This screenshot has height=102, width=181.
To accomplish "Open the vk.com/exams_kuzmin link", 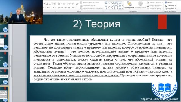I will [x=159, y=99].
